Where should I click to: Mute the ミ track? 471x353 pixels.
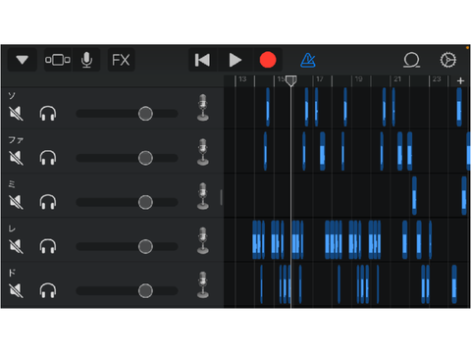16,202
